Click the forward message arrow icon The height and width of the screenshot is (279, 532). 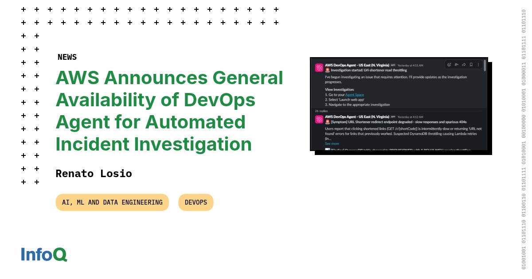[464, 65]
